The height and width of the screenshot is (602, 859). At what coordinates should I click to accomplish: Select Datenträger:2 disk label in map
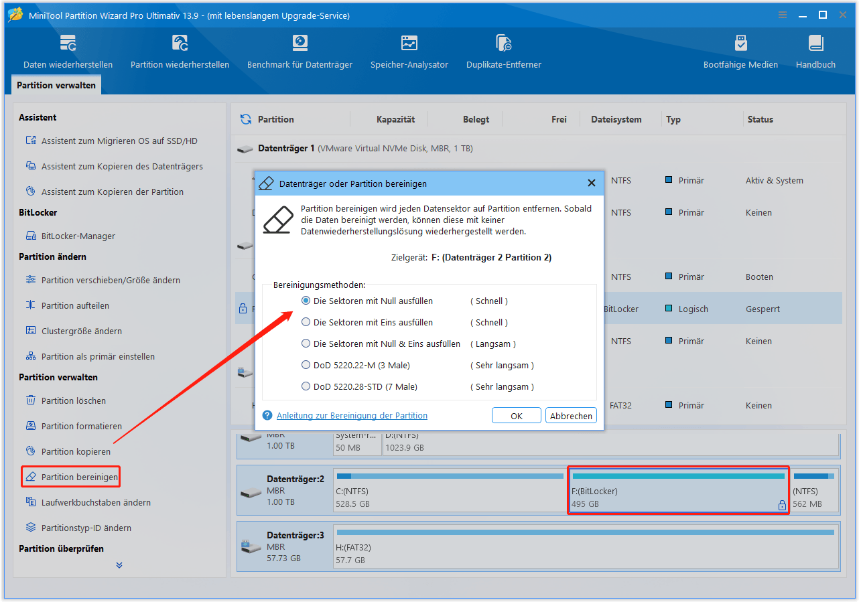click(285, 491)
